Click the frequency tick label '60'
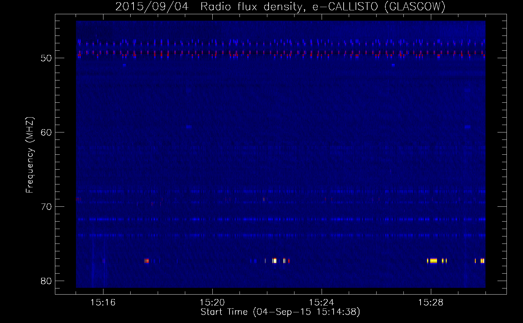The width and height of the screenshot is (523, 323). [x=46, y=132]
